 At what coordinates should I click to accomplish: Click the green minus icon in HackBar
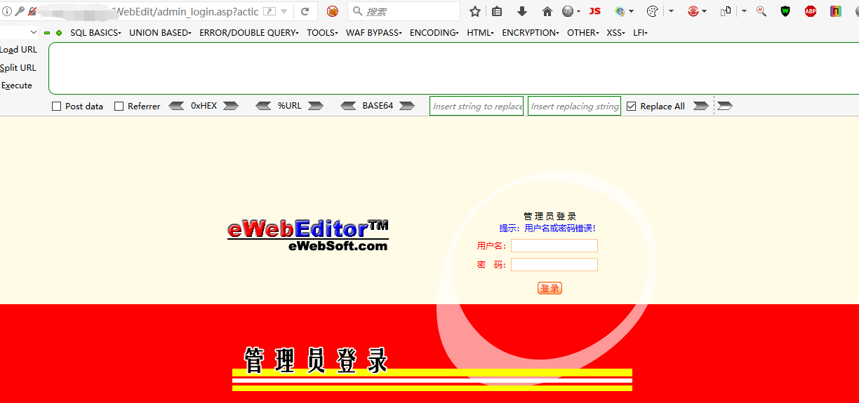point(47,33)
